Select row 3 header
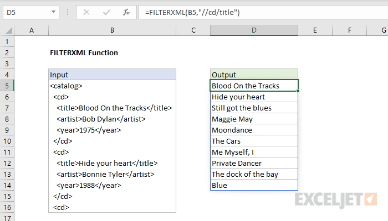 [7, 64]
